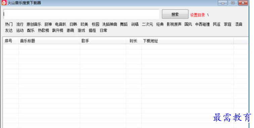Sort by 歌手 column header
The image size is (254, 128).
[x=103, y=41]
